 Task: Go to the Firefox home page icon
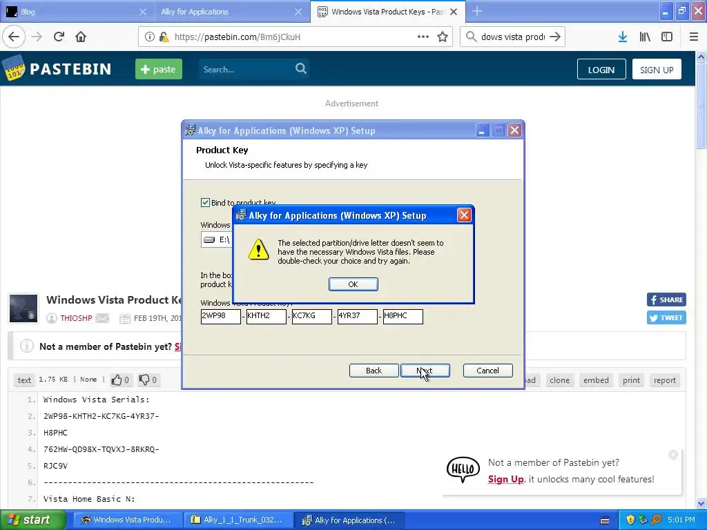tap(81, 37)
